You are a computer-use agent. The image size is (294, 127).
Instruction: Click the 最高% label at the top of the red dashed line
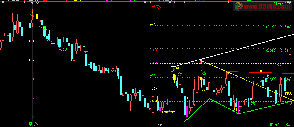click(157, 7)
